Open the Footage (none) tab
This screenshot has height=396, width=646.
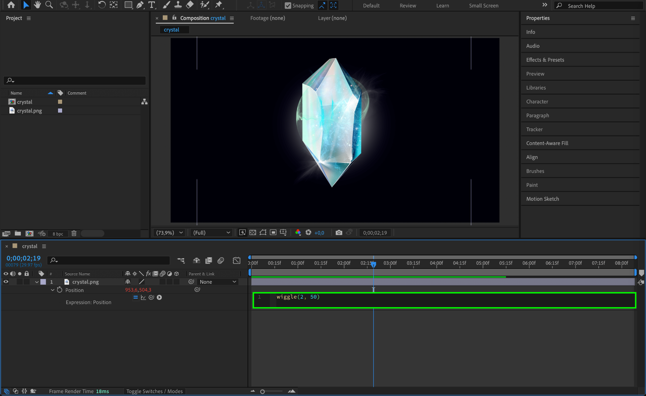coord(267,18)
